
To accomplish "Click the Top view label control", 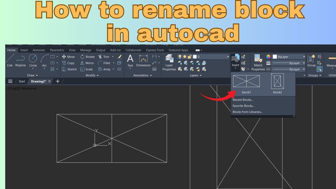I will tap(12, 88).
